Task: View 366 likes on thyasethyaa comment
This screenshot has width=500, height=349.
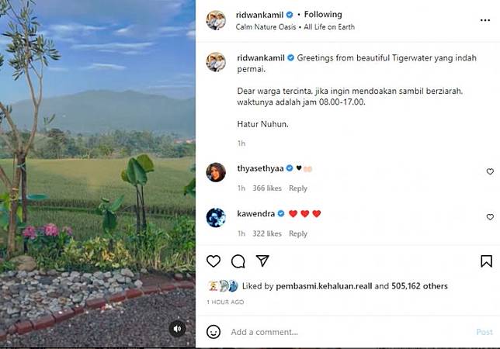Action: (x=267, y=188)
